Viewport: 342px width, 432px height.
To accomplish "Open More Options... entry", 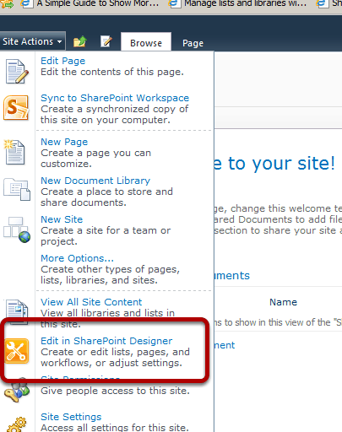I will [77, 258].
